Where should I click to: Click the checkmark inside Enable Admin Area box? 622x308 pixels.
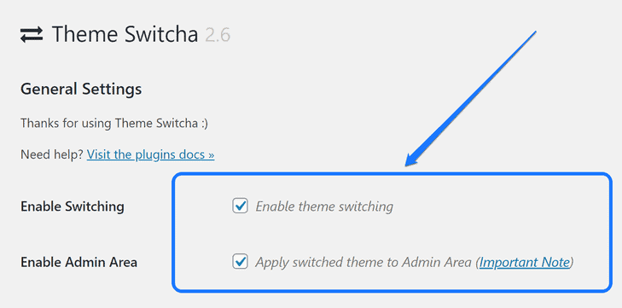tap(240, 261)
